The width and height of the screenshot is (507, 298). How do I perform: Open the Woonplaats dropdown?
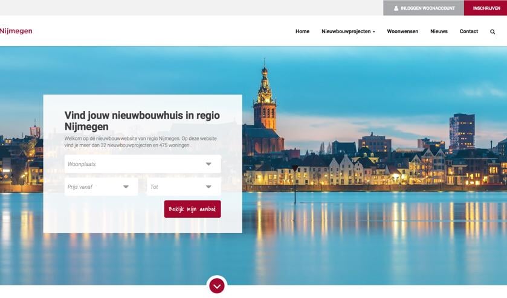click(x=143, y=164)
